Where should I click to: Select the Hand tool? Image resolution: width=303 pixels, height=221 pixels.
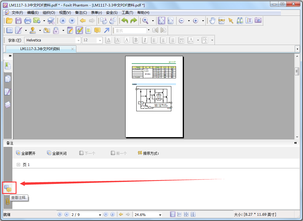213,21
